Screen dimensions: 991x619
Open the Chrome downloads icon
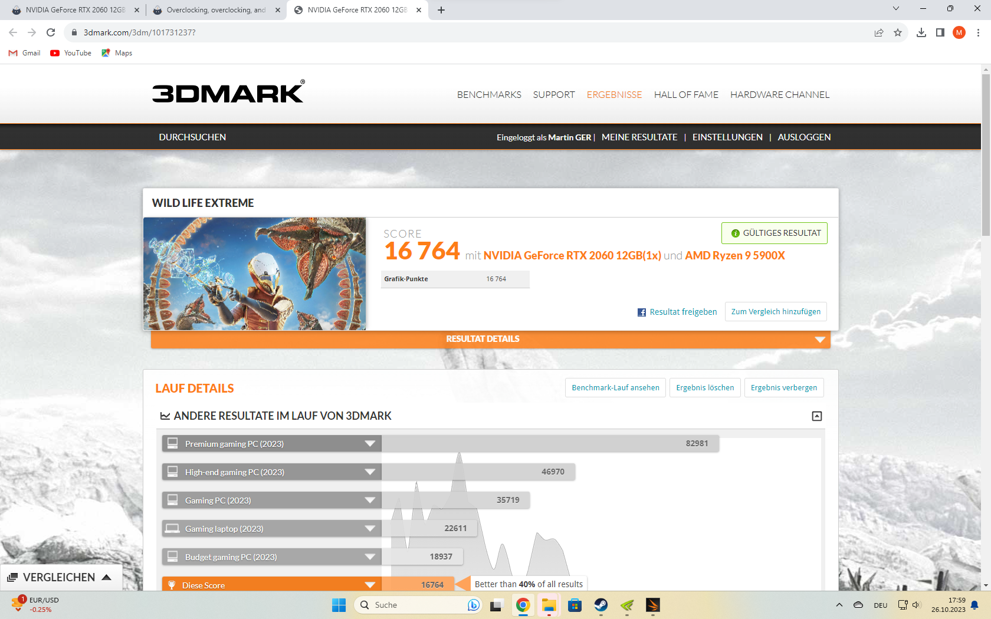click(x=921, y=32)
